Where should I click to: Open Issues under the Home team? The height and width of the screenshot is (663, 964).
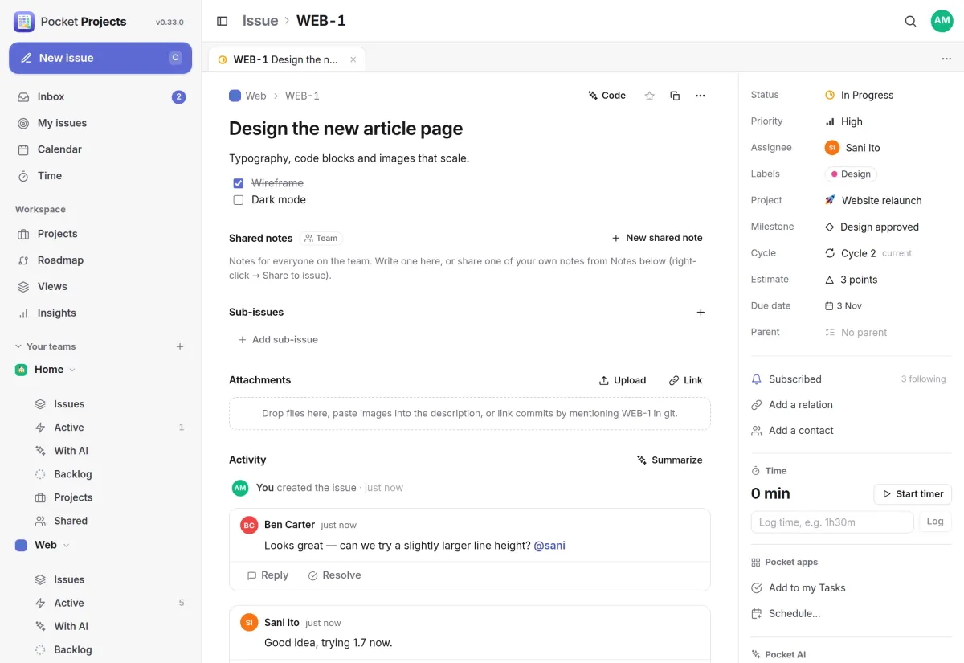pos(108,404)
